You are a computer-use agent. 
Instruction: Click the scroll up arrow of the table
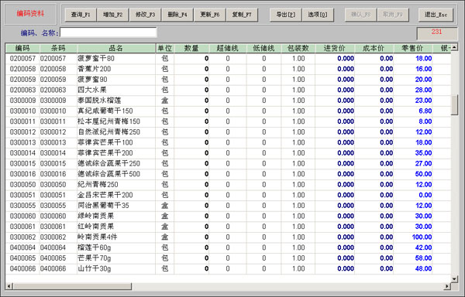[454, 47]
